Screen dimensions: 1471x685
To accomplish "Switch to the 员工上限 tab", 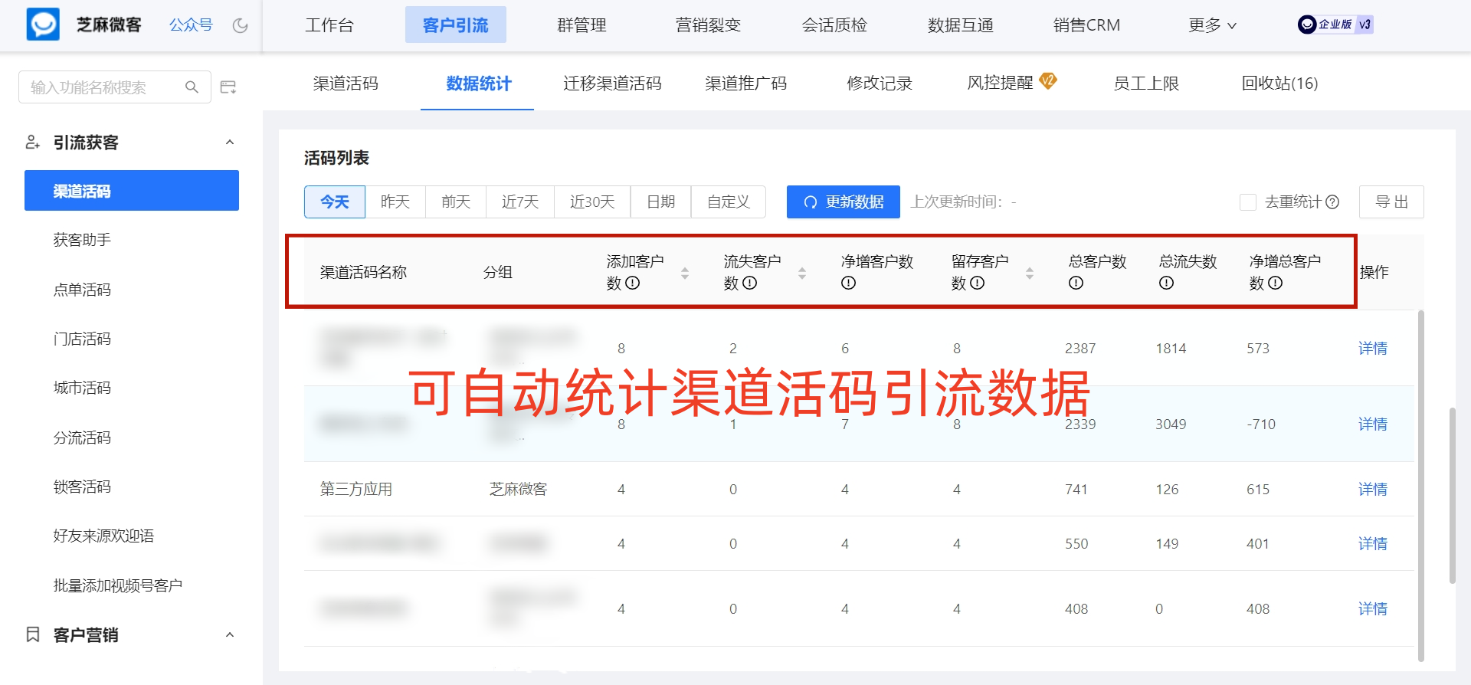I will 1146,83.
